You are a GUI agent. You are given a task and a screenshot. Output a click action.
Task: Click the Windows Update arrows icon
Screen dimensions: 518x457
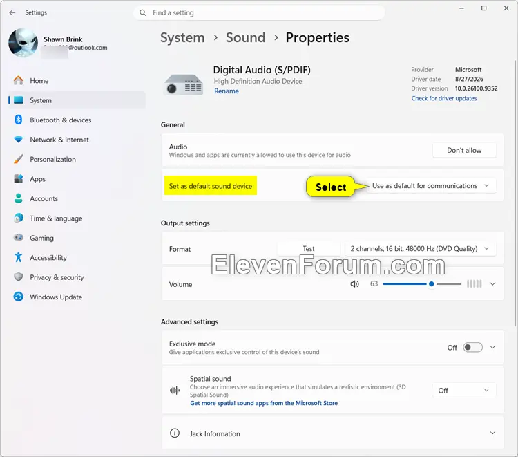[x=19, y=297]
